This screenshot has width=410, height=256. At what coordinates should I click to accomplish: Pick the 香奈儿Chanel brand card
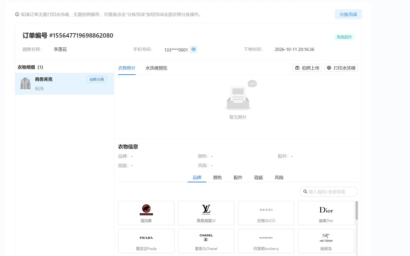click(206, 241)
